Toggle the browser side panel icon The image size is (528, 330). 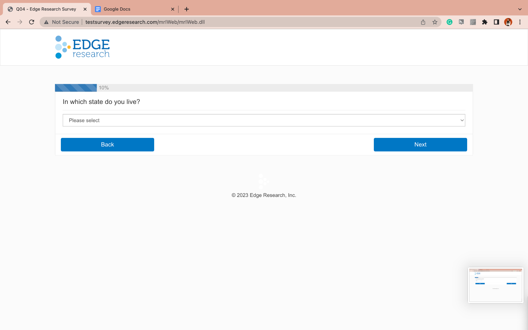pyautogui.click(x=496, y=22)
